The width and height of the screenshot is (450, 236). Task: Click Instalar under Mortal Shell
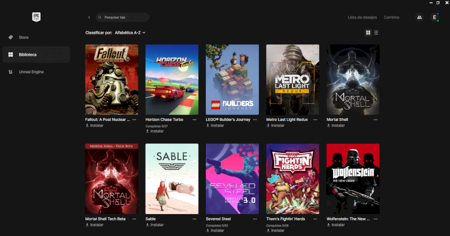click(x=337, y=125)
